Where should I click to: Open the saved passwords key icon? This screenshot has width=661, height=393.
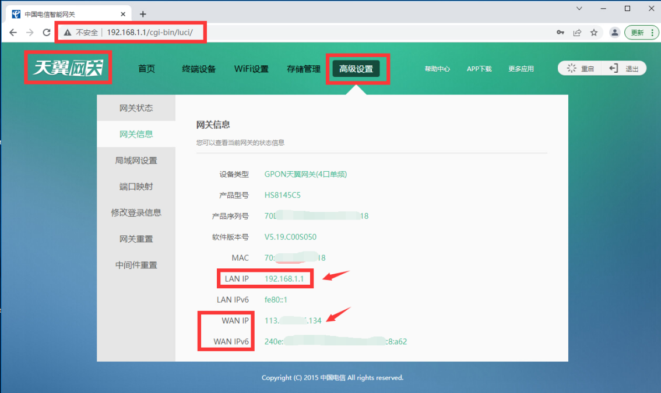[560, 33]
